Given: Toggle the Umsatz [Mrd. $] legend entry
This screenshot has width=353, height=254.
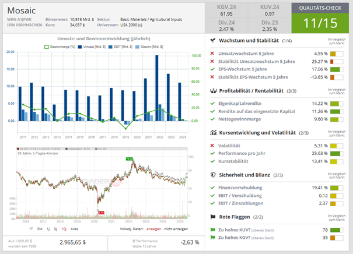Looking at the screenshot, I should tap(92, 47).
